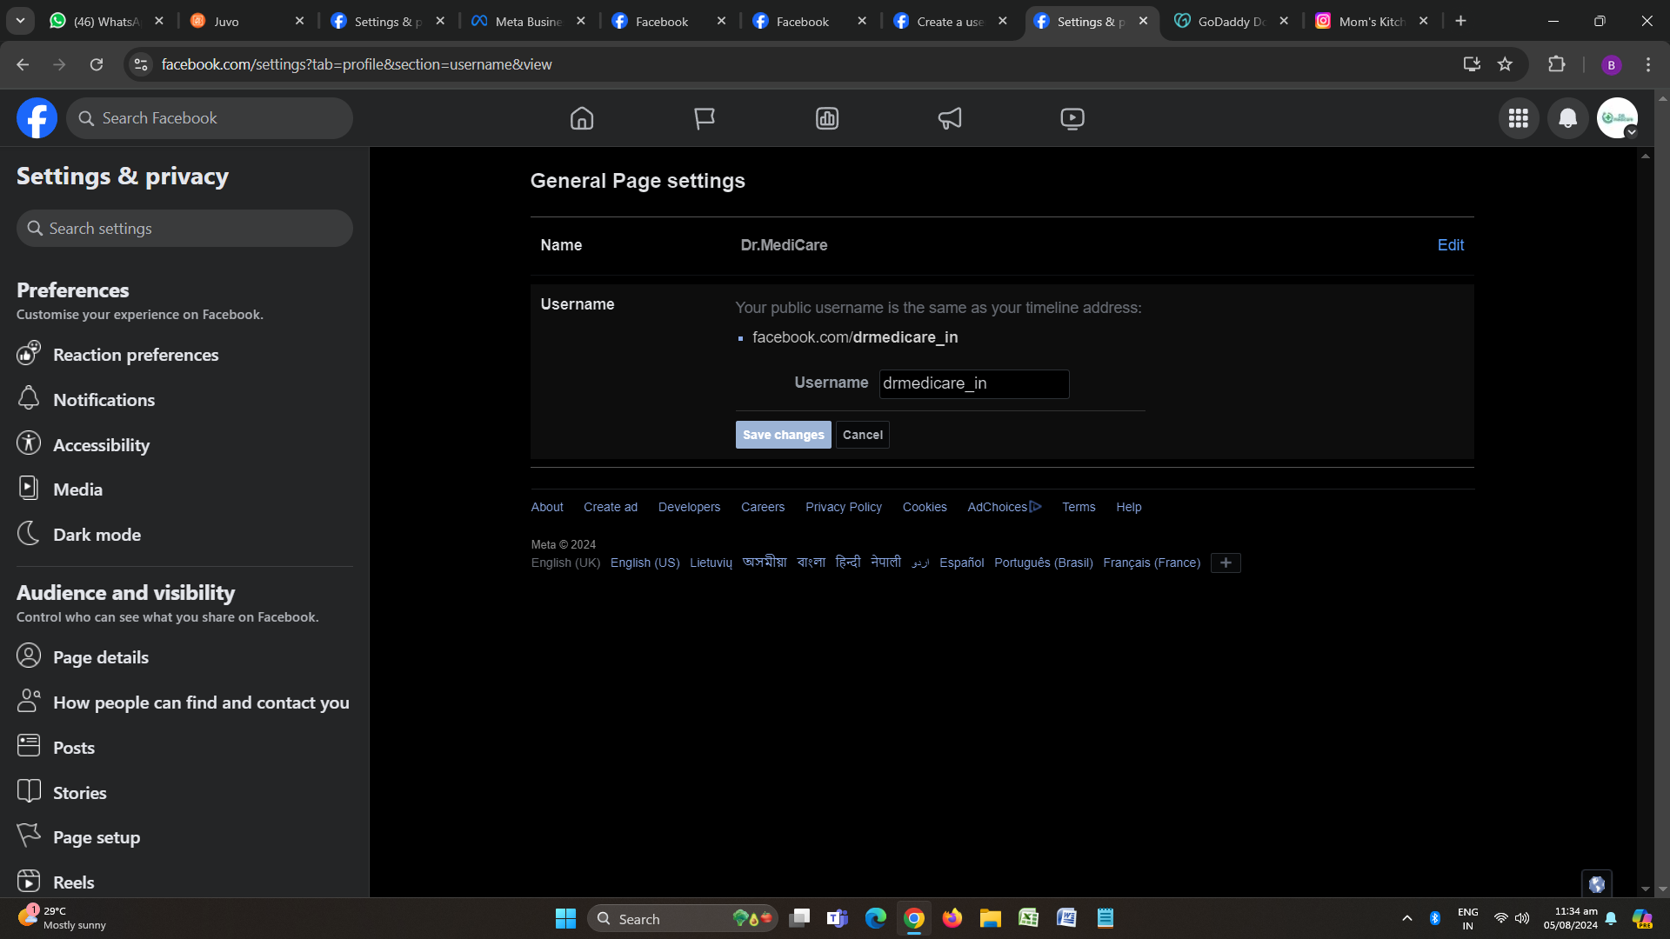
Task: Open the Ad Center megaphone icon
Action: point(950,118)
